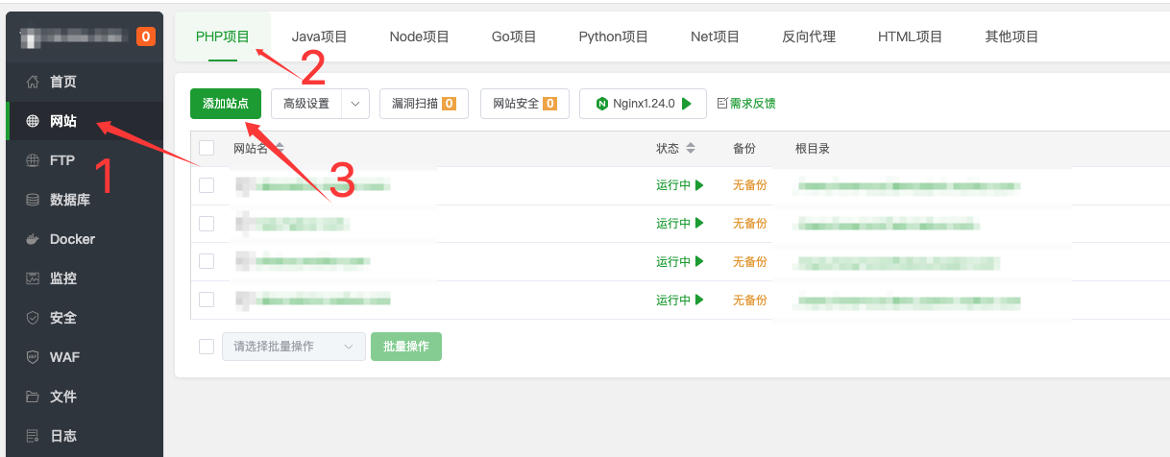
Task: Click the green 添加站点 button
Action: point(226,104)
